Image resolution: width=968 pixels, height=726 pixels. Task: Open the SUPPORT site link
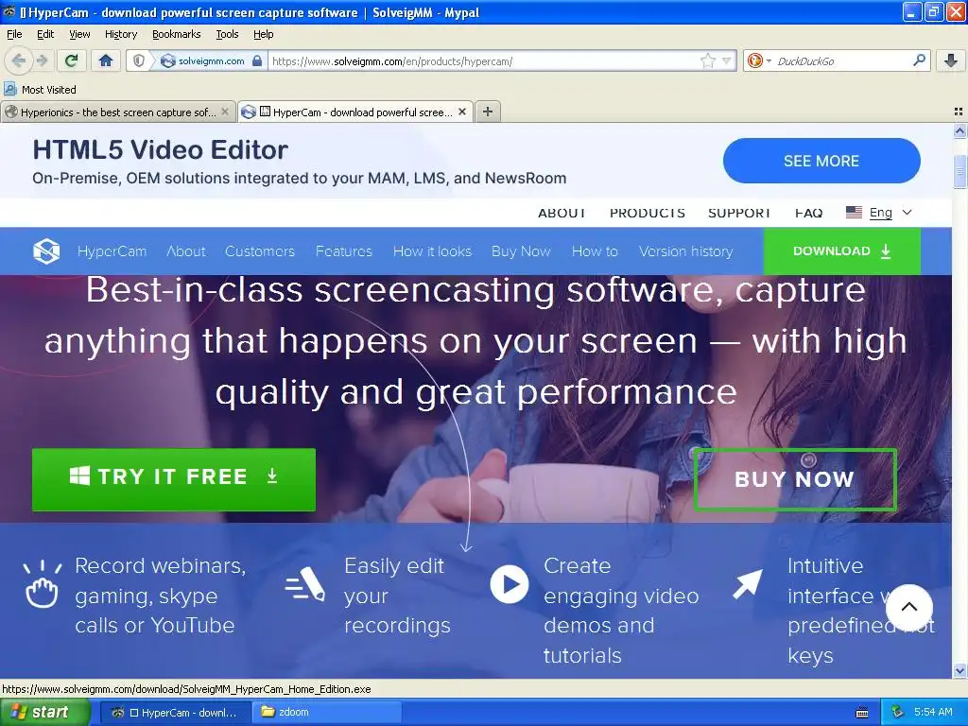coord(739,213)
